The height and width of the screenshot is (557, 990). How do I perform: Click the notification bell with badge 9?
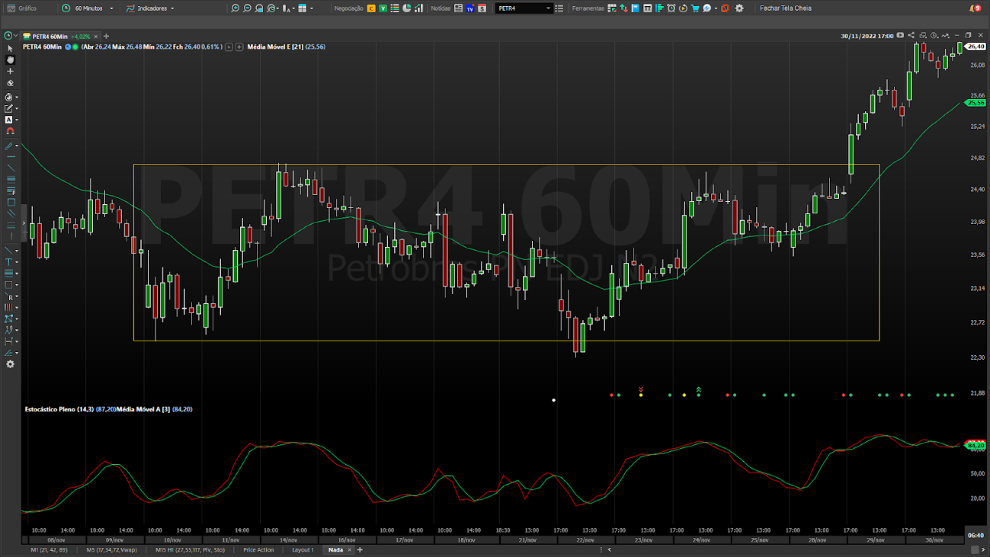pos(976,8)
